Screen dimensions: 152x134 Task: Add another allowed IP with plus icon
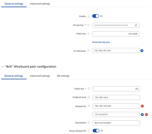point(142,115)
